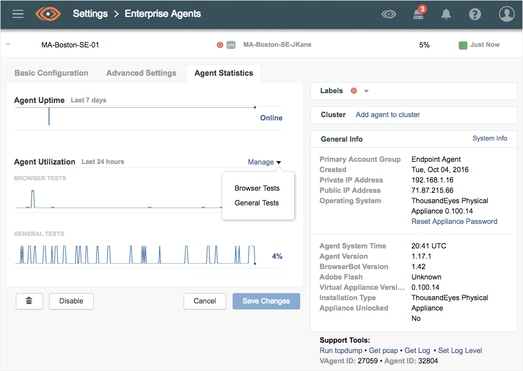Click the Disable button
523x371 pixels.
click(71, 301)
